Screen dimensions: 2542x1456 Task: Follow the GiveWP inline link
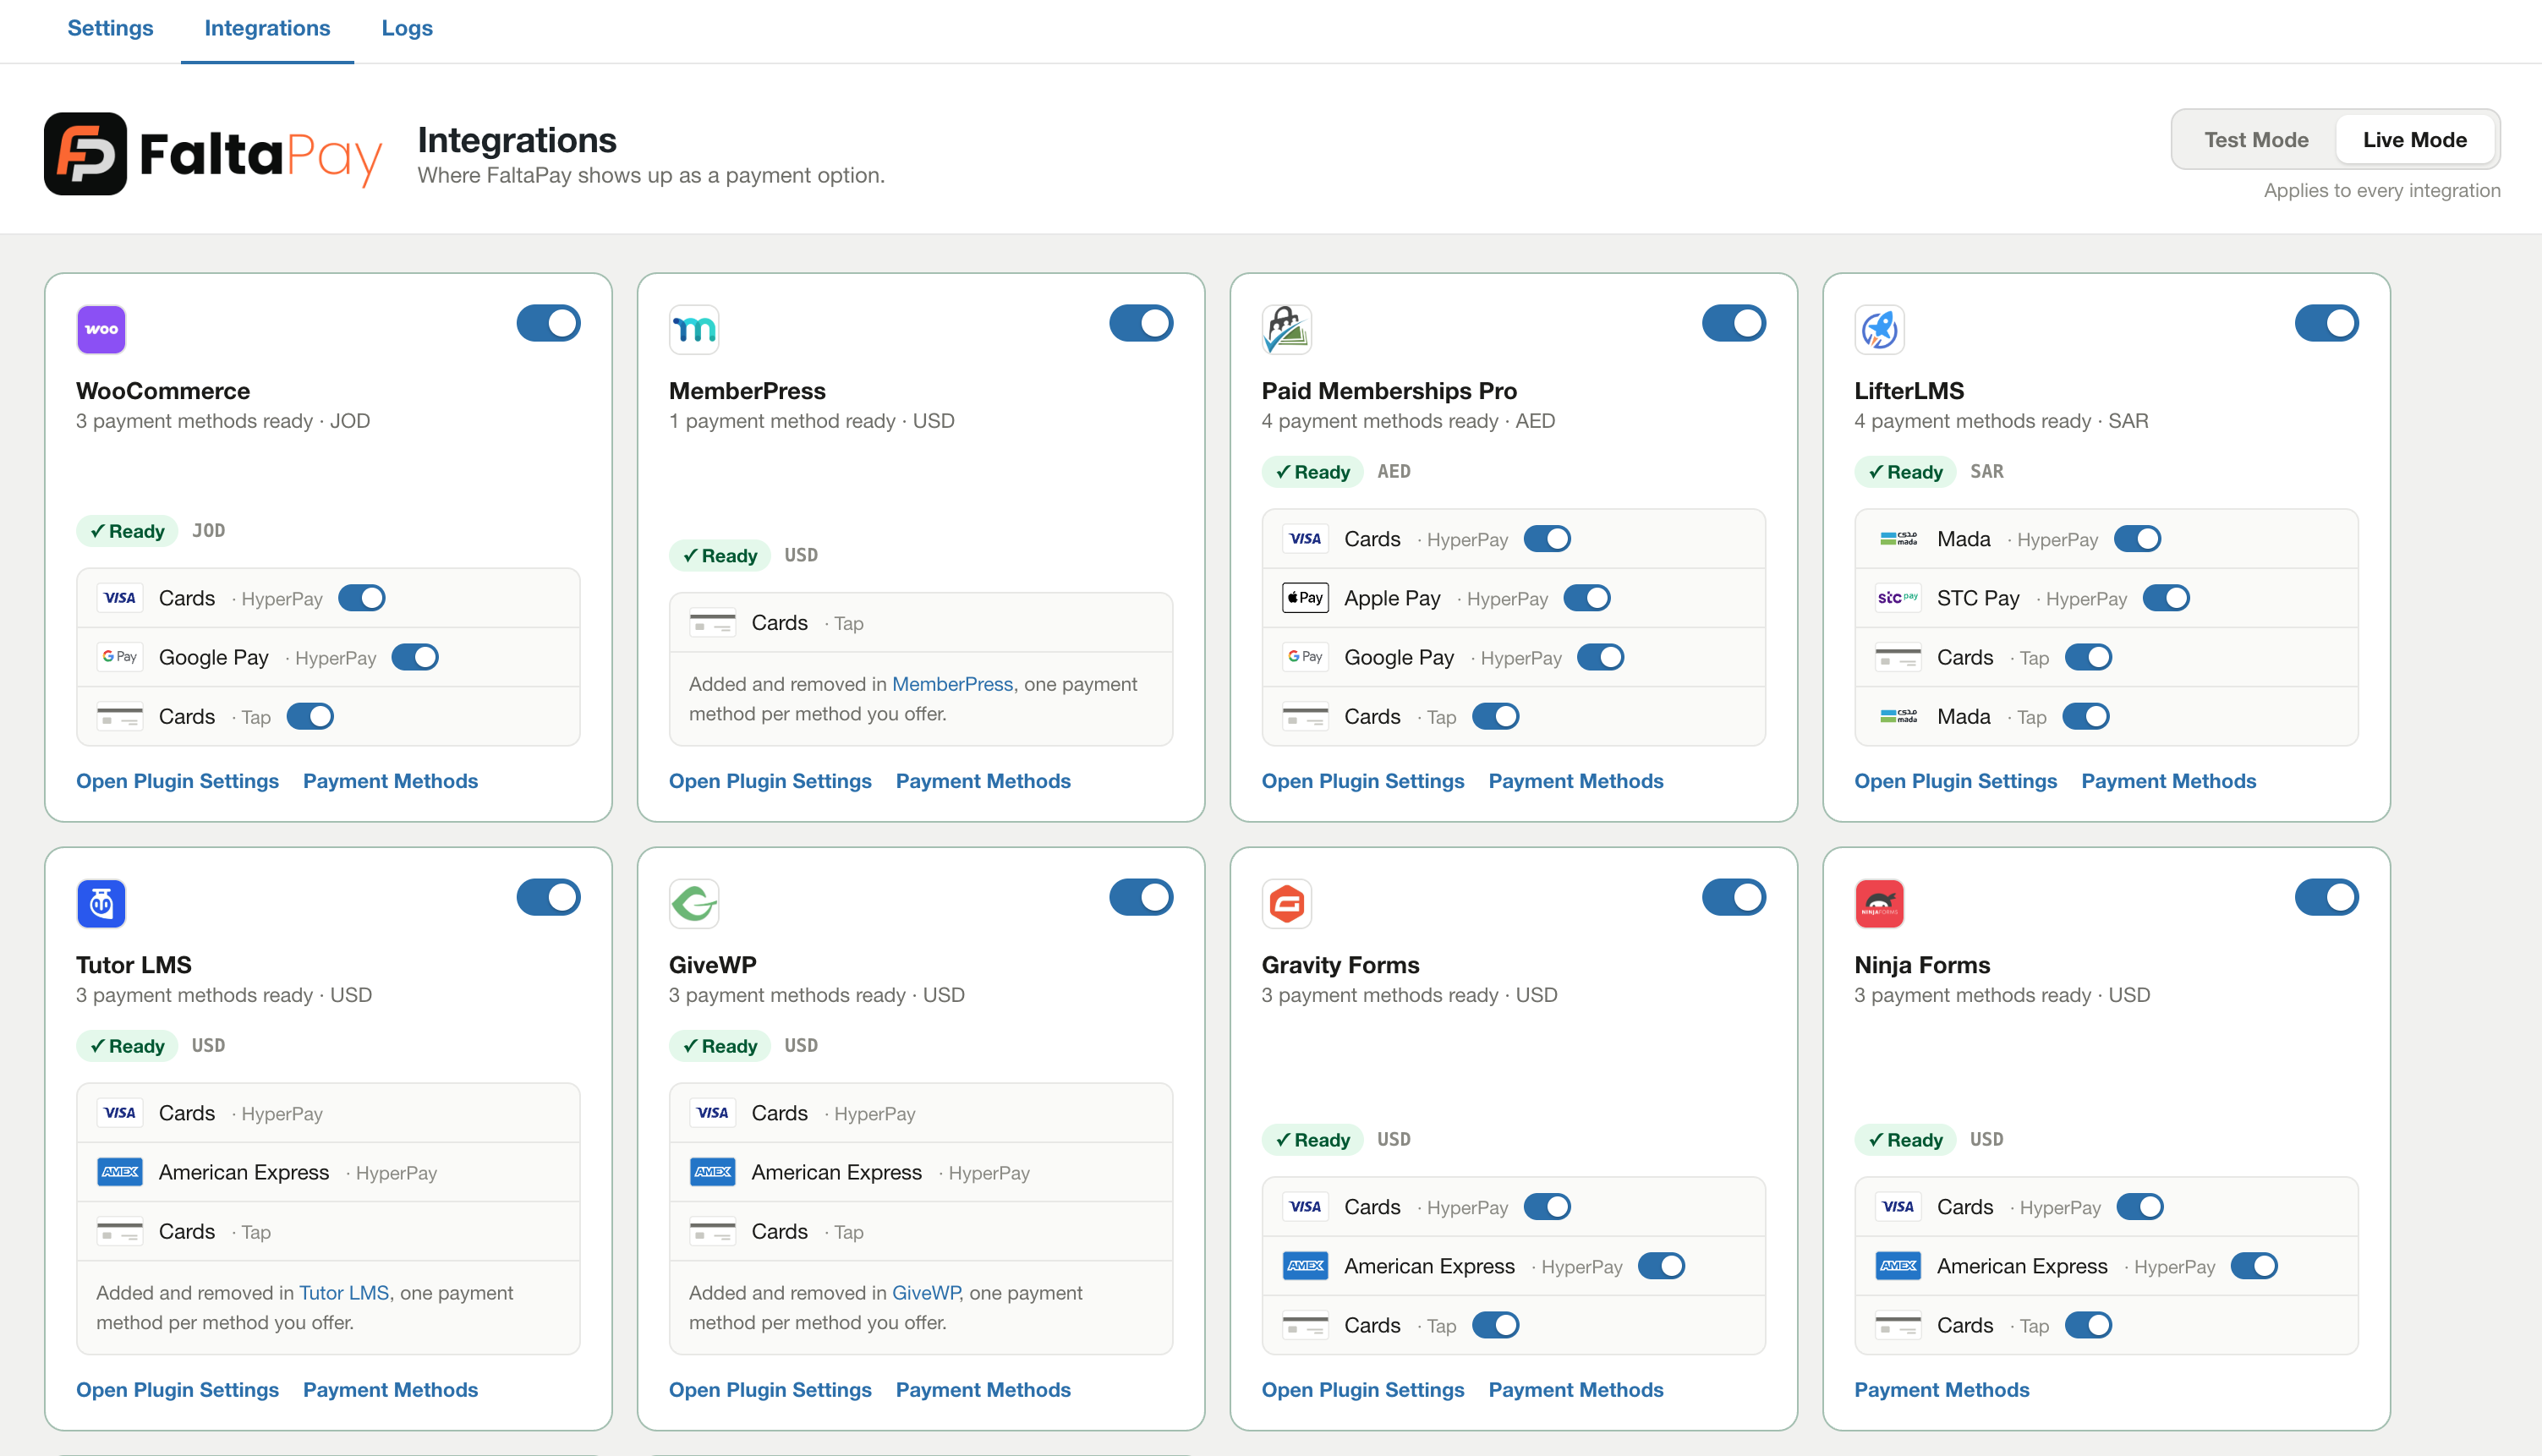click(926, 1292)
